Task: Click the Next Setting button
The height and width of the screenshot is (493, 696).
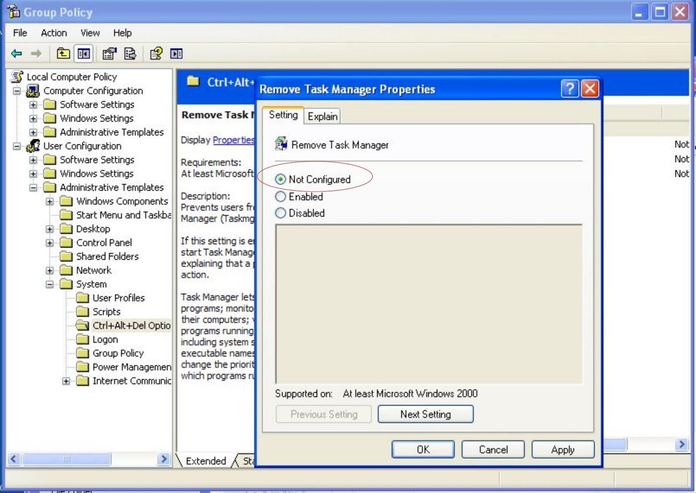Action: 425,414
